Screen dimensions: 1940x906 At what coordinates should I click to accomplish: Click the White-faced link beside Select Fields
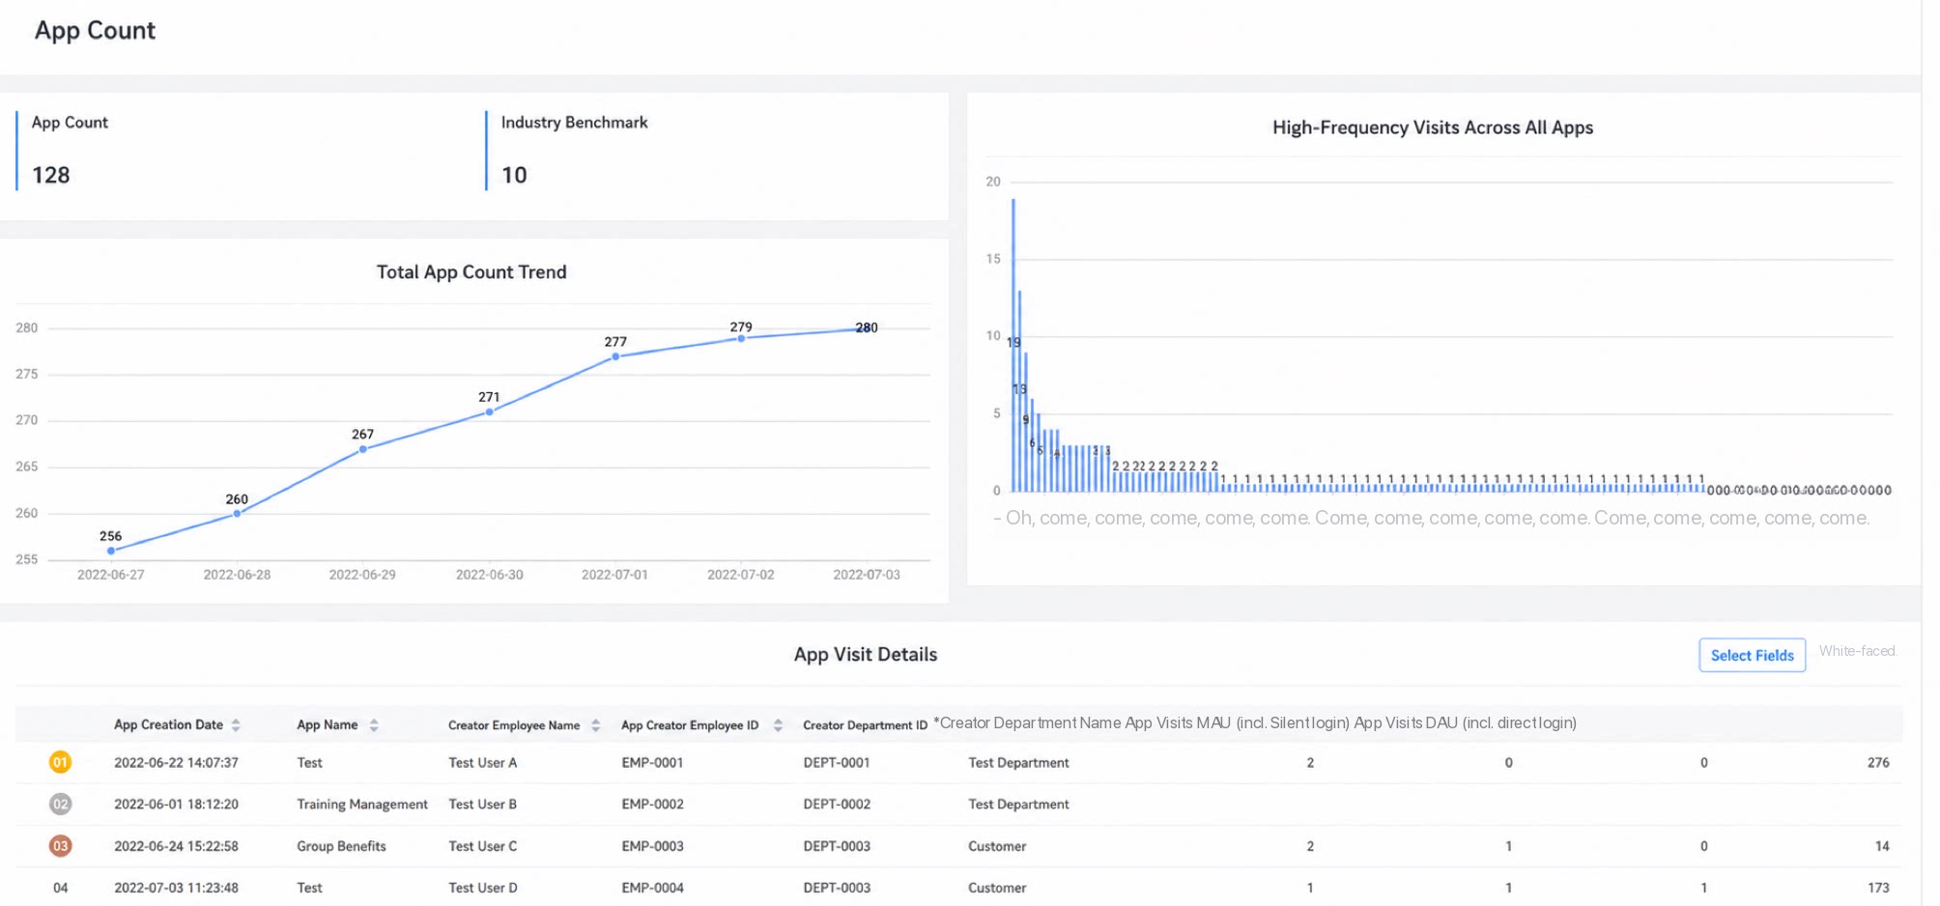1857,651
